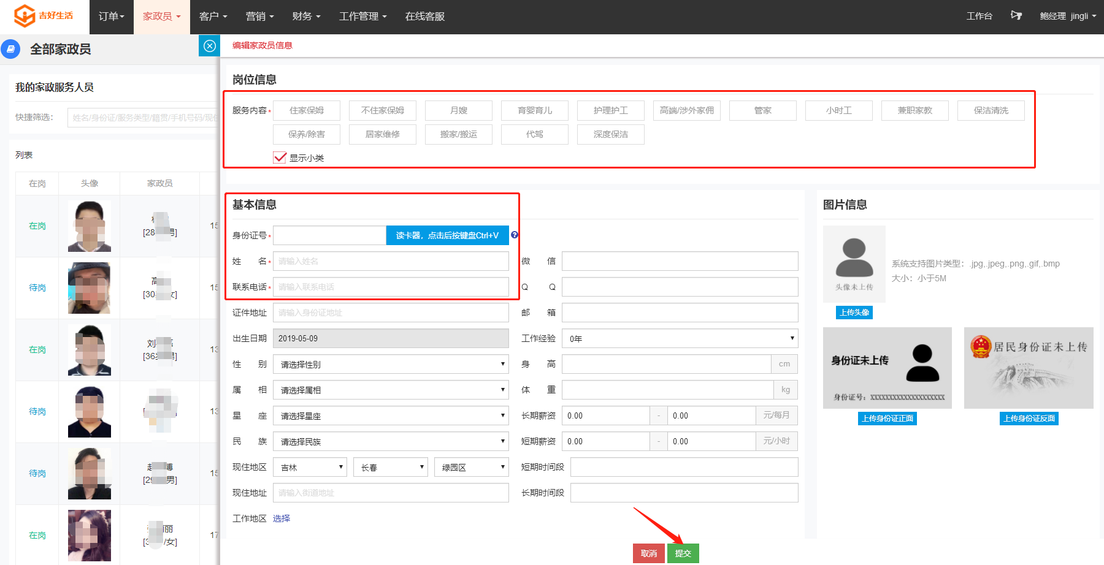Open the 民族 ethnicity dropdown

click(391, 441)
